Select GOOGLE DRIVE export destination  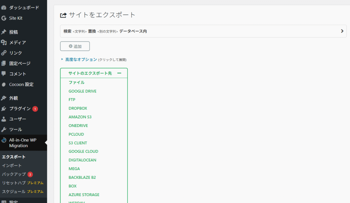pos(82,91)
